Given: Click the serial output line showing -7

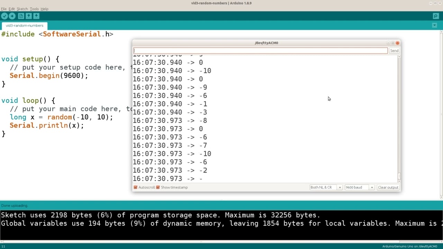Looking at the screenshot, I should tap(170, 146).
